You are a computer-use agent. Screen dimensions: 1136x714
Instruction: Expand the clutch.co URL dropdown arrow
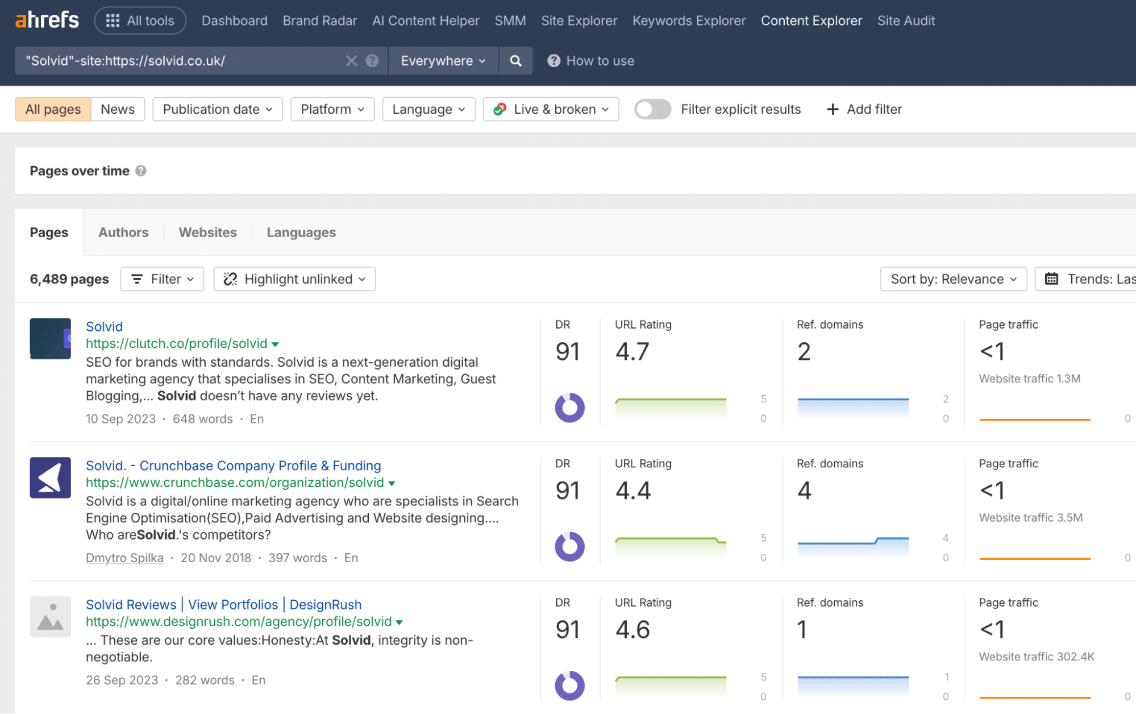[275, 344]
